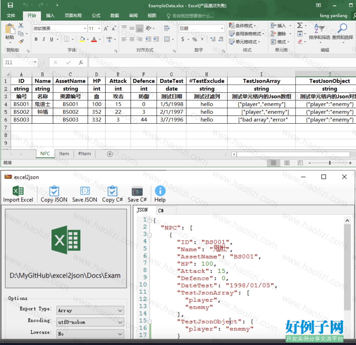The height and width of the screenshot is (345, 356).
Task: Toggle bold formatting
Action: click(x=36, y=39)
